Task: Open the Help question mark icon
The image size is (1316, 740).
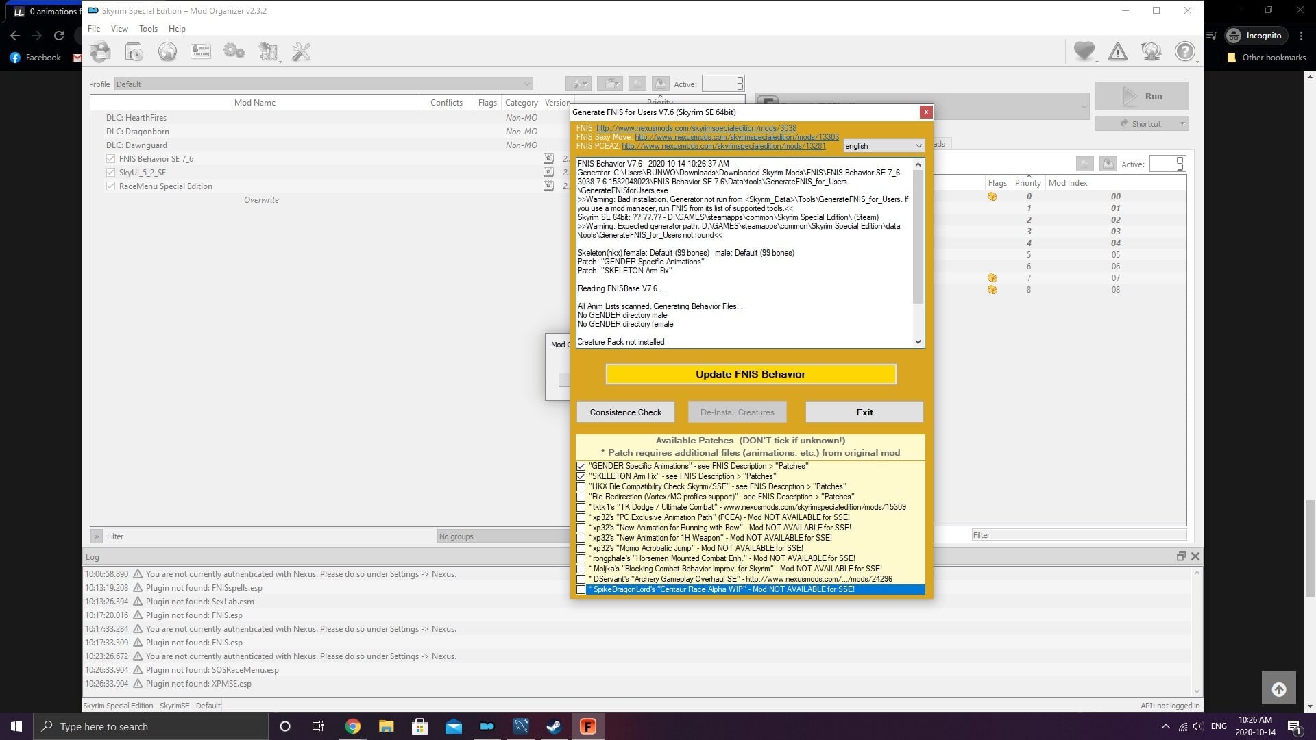Action: (1184, 51)
